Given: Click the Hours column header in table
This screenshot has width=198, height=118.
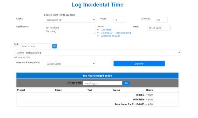Looking at the screenshot, I should [149, 90].
